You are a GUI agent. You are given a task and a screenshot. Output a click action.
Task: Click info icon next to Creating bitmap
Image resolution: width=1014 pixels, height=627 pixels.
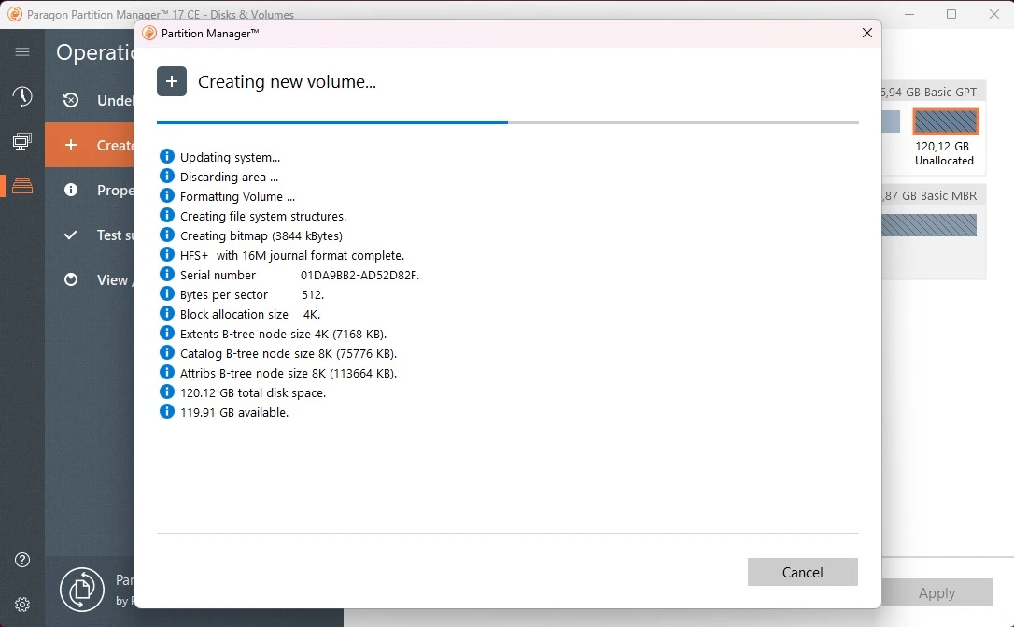coord(167,235)
